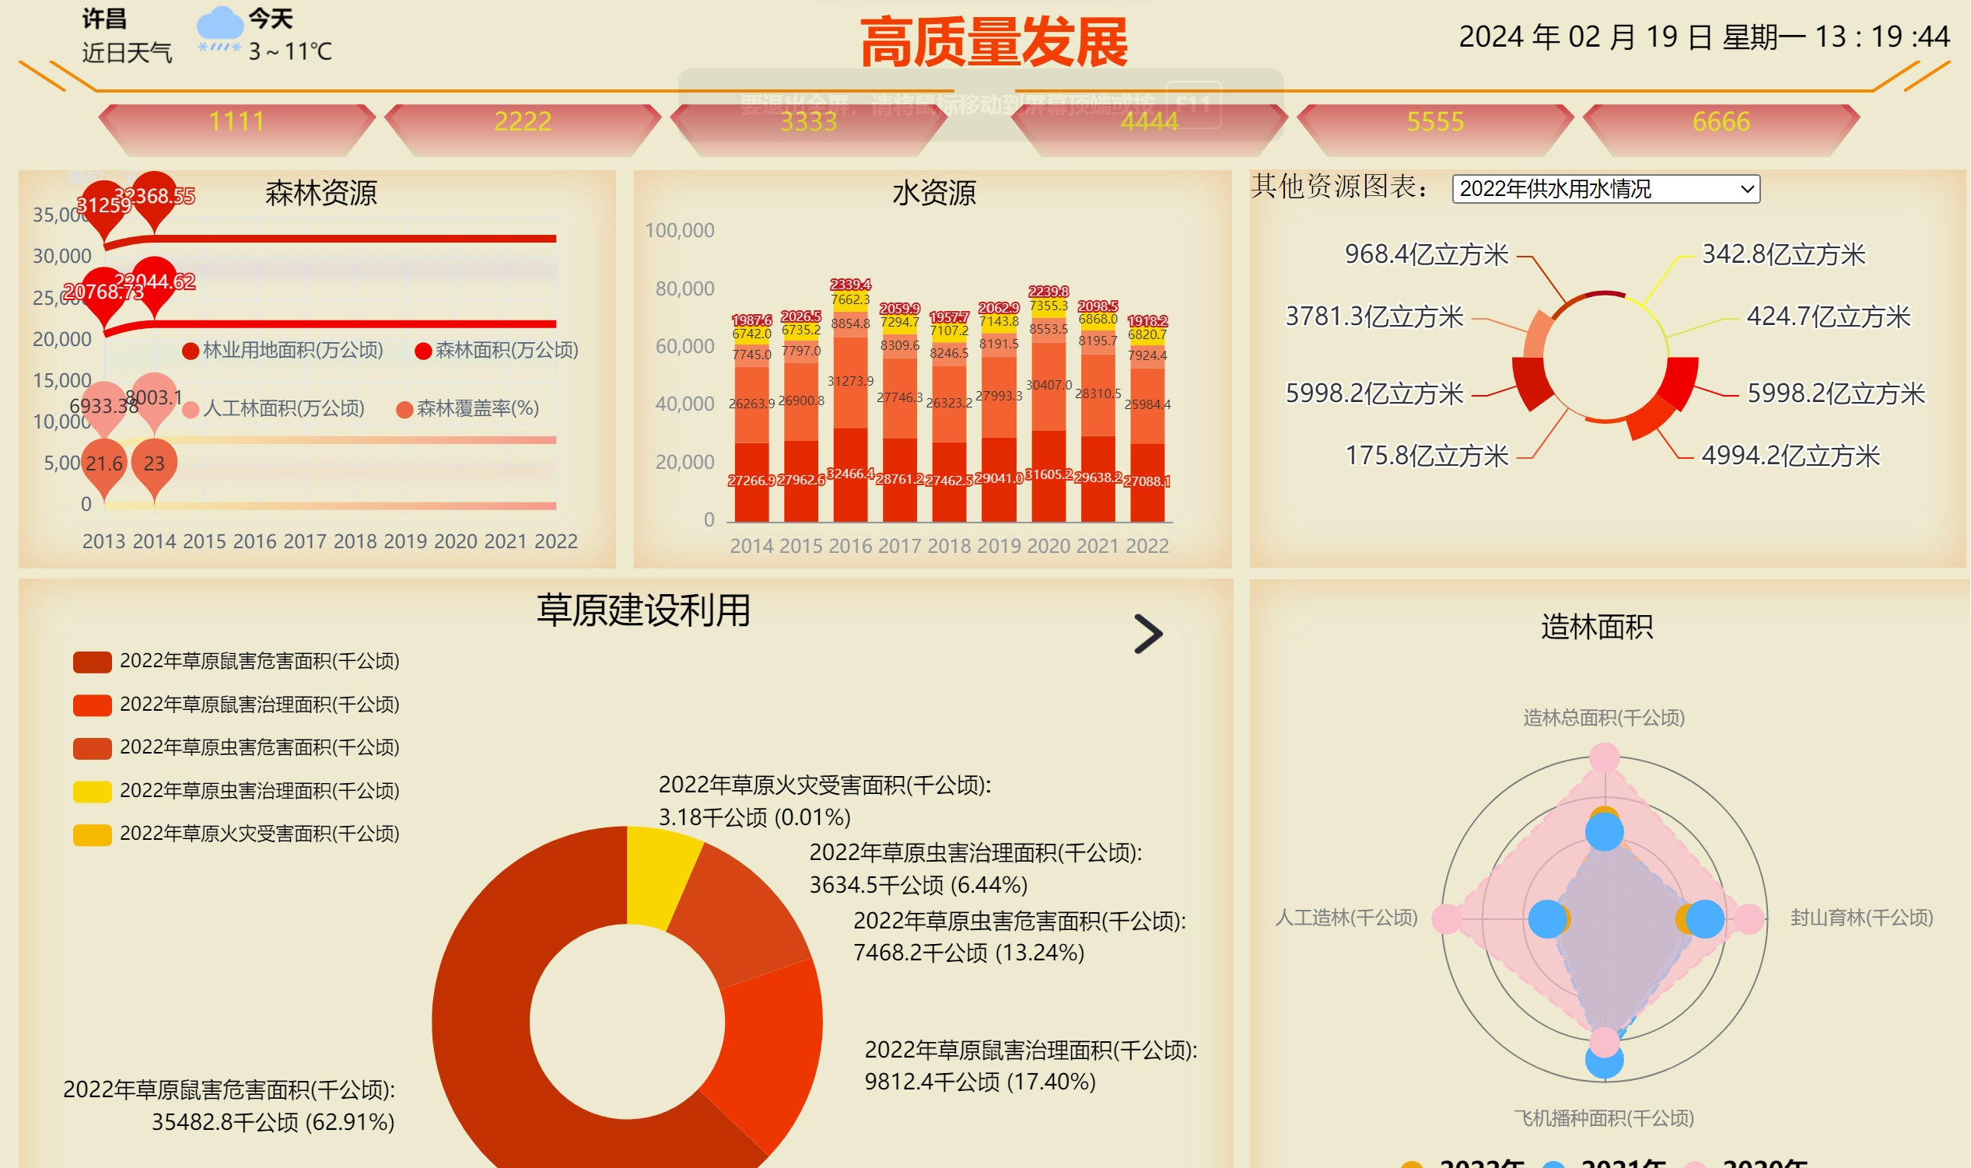Click pink radar point on 造林总面积 axis

[1604, 758]
